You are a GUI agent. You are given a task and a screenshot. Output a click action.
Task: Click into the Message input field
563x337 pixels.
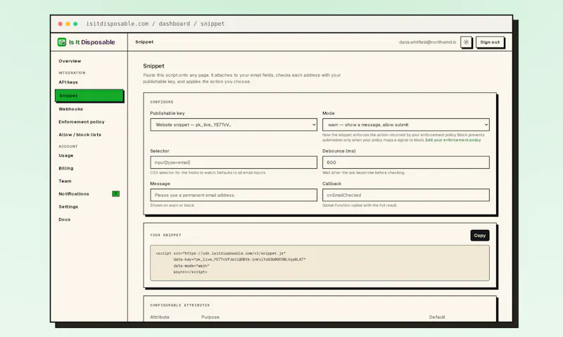[234, 195]
